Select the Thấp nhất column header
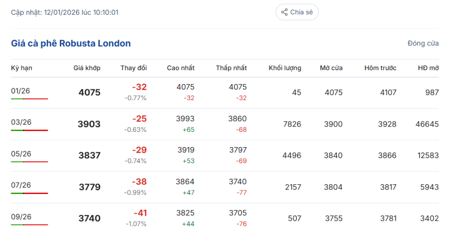457x232 pixels. point(231,68)
